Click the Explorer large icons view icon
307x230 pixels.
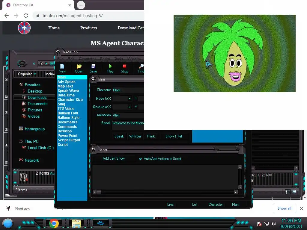(294, 192)
